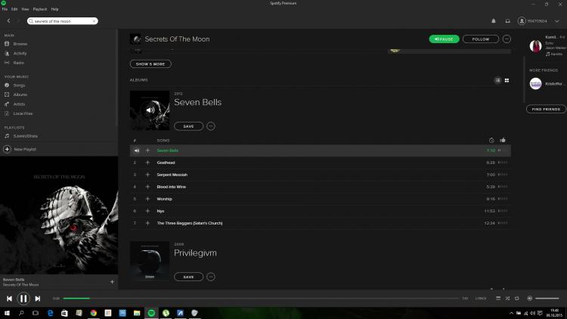Open Privilegivm album more options
Image resolution: width=567 pixels, height=319 pixels.
(211, 277)
